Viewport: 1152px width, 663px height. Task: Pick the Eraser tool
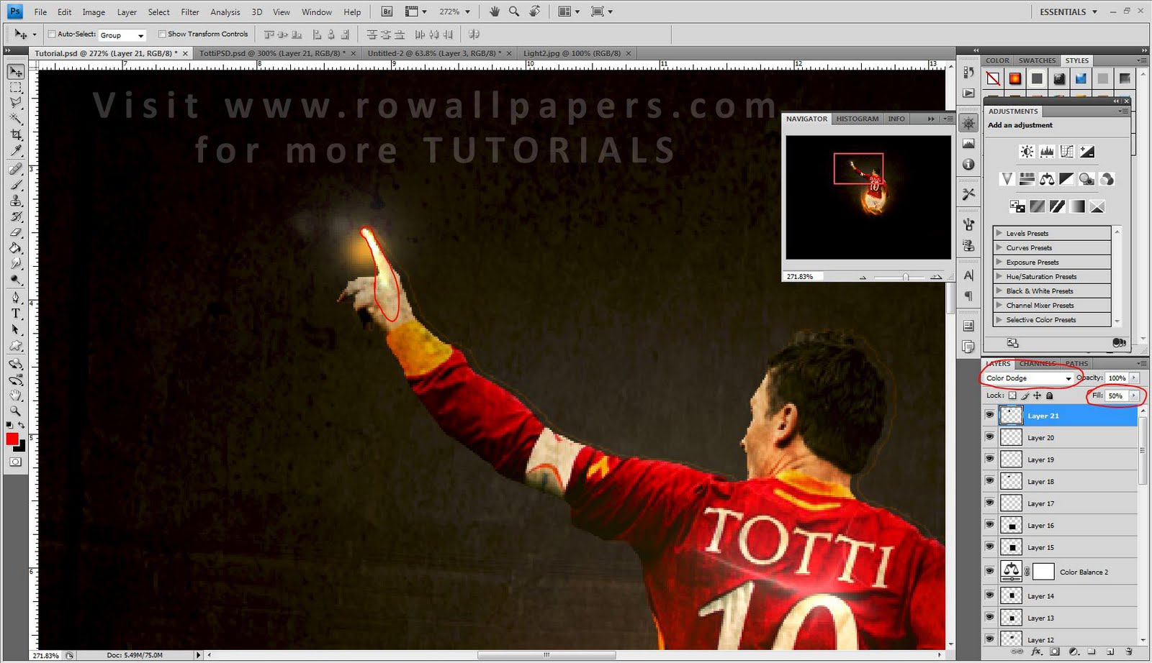click(16, 232)
